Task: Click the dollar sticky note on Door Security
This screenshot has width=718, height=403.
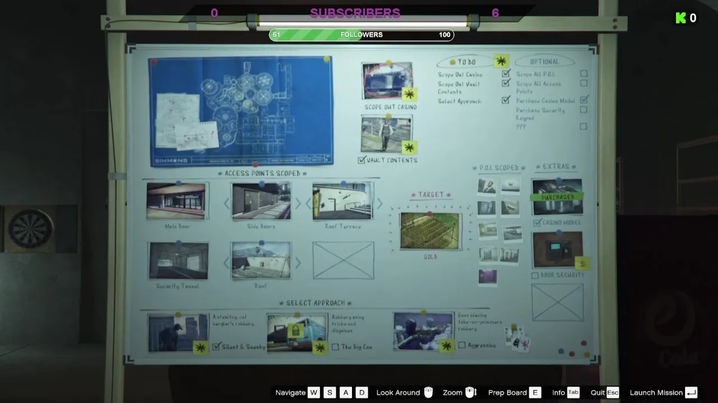Action: (x=583, y=263)
